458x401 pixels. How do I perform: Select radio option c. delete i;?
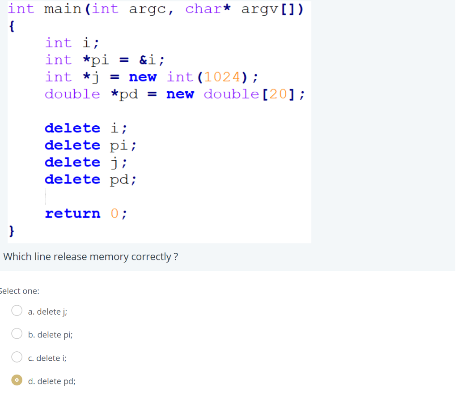(17, 357)
